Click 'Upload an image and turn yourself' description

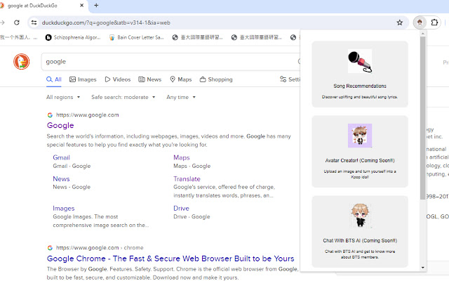360,174
